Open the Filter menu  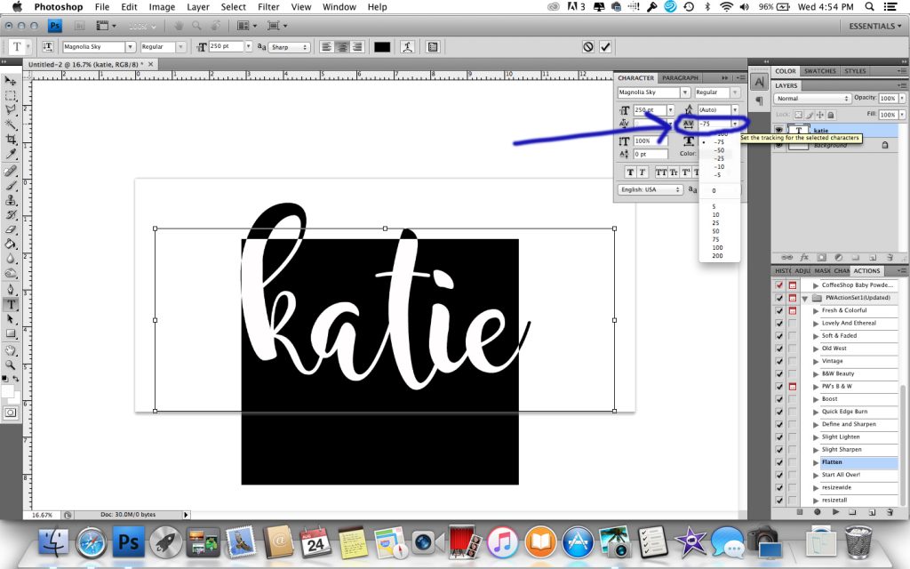(x=268, y=7)
